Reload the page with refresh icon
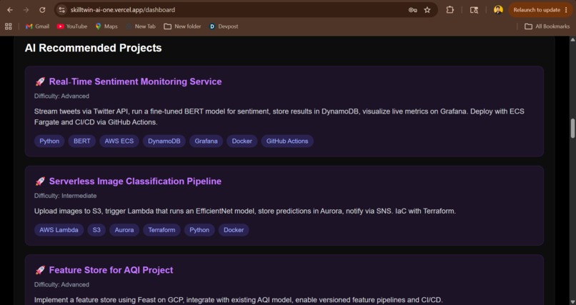The height and width of the screenshot is (305, 576). pos(42,10)
